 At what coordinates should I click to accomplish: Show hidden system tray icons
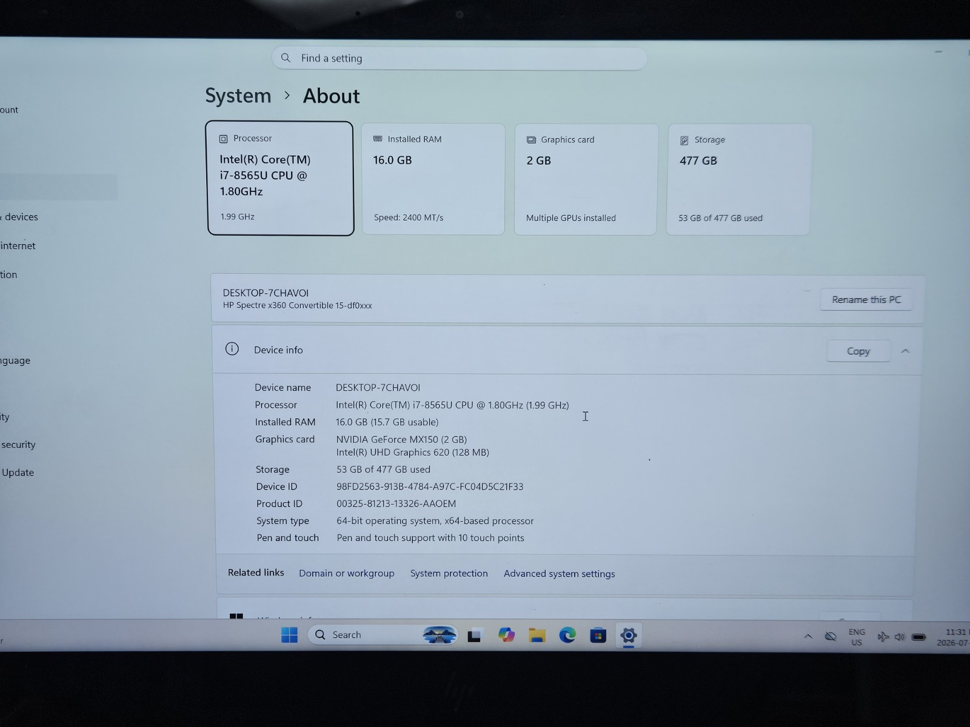808,636
